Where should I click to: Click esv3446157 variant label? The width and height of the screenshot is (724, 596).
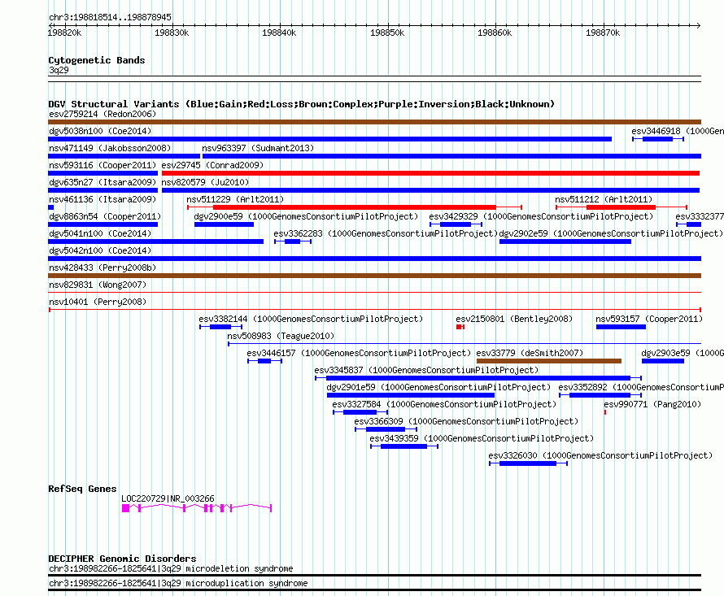coord(359,353)
